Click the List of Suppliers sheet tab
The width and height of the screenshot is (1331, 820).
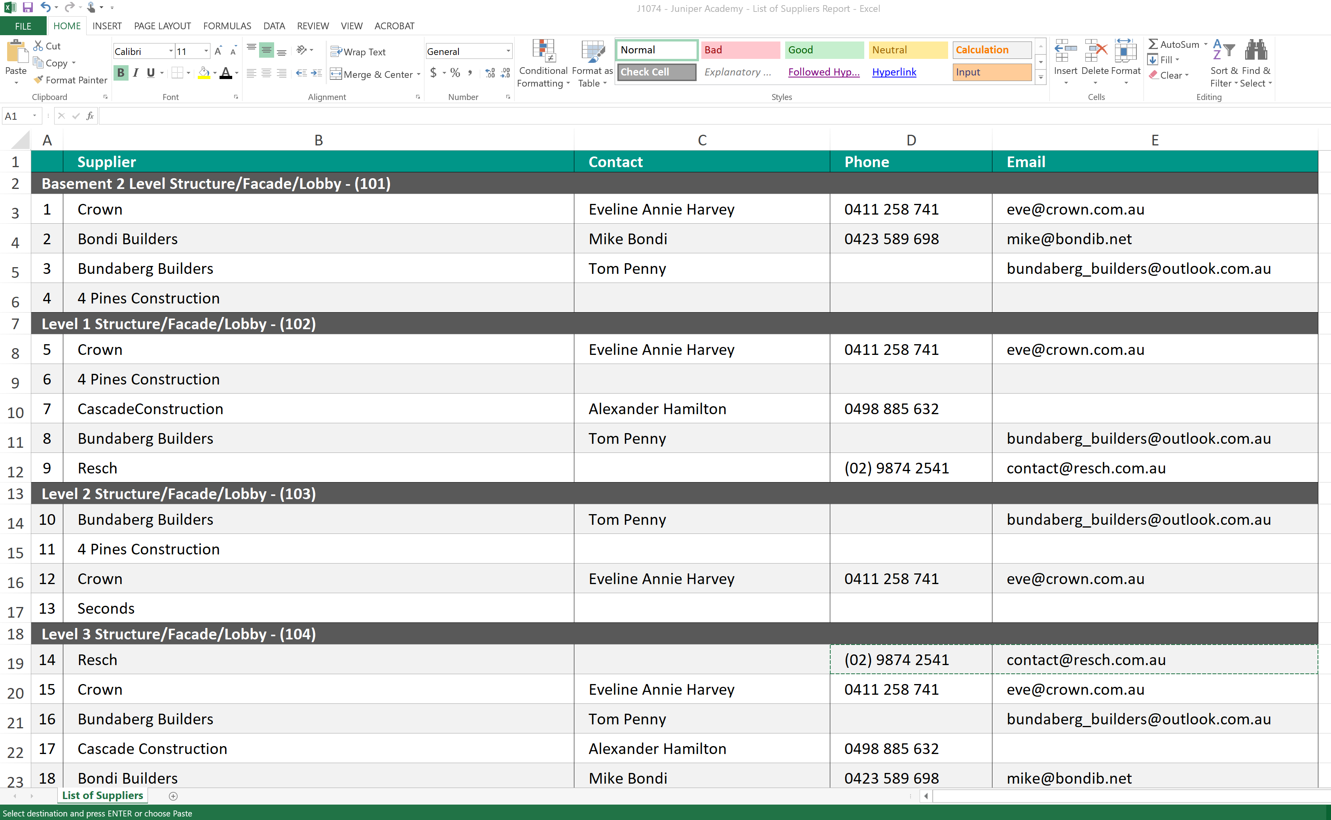102,795
